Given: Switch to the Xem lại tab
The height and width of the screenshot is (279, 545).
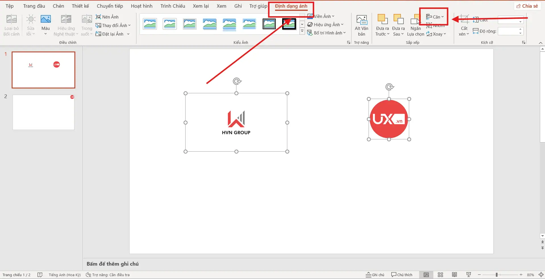Looking at the screenshot, I should (x=201, y=6).
